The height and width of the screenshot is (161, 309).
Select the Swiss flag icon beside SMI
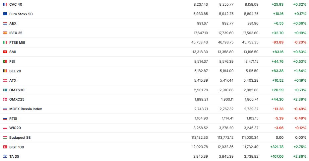[5, 52]
